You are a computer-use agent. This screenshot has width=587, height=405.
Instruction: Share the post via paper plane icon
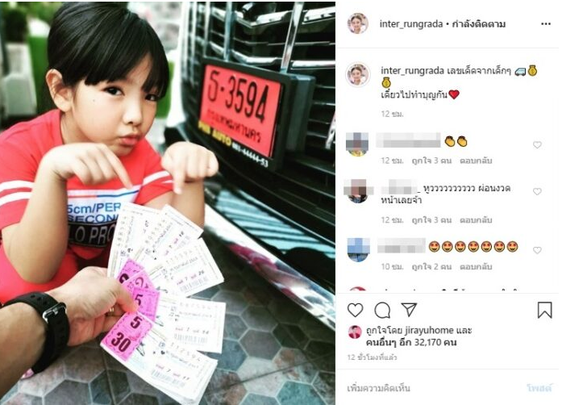[409, 310]
